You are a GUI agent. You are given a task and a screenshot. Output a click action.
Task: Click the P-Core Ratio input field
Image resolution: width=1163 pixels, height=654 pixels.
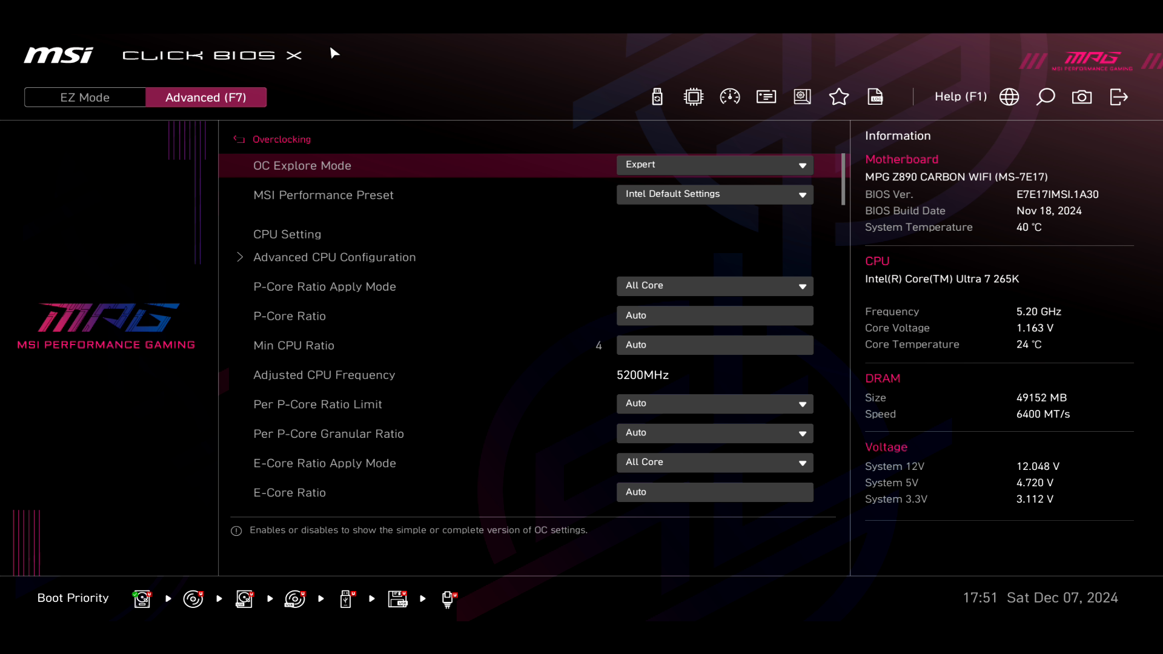(715, 315)
